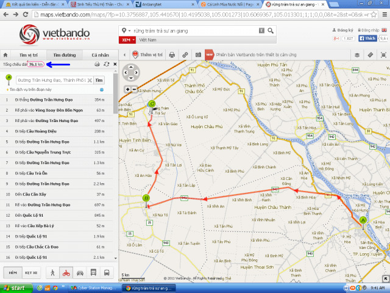Toggle the HIỆM route option

coord(13,273)
